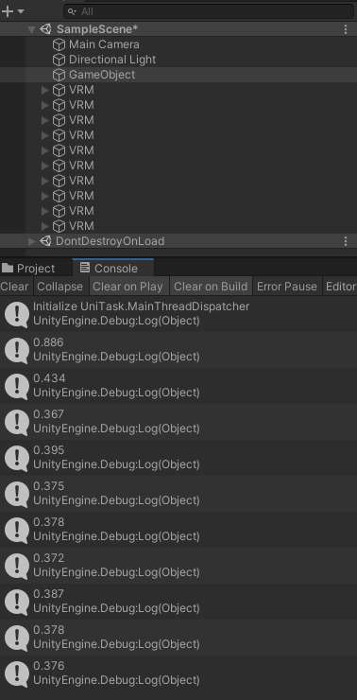The image size is (357, 700).
Task: Click the cube icon next to Main Camera
Action: (59, 44)
